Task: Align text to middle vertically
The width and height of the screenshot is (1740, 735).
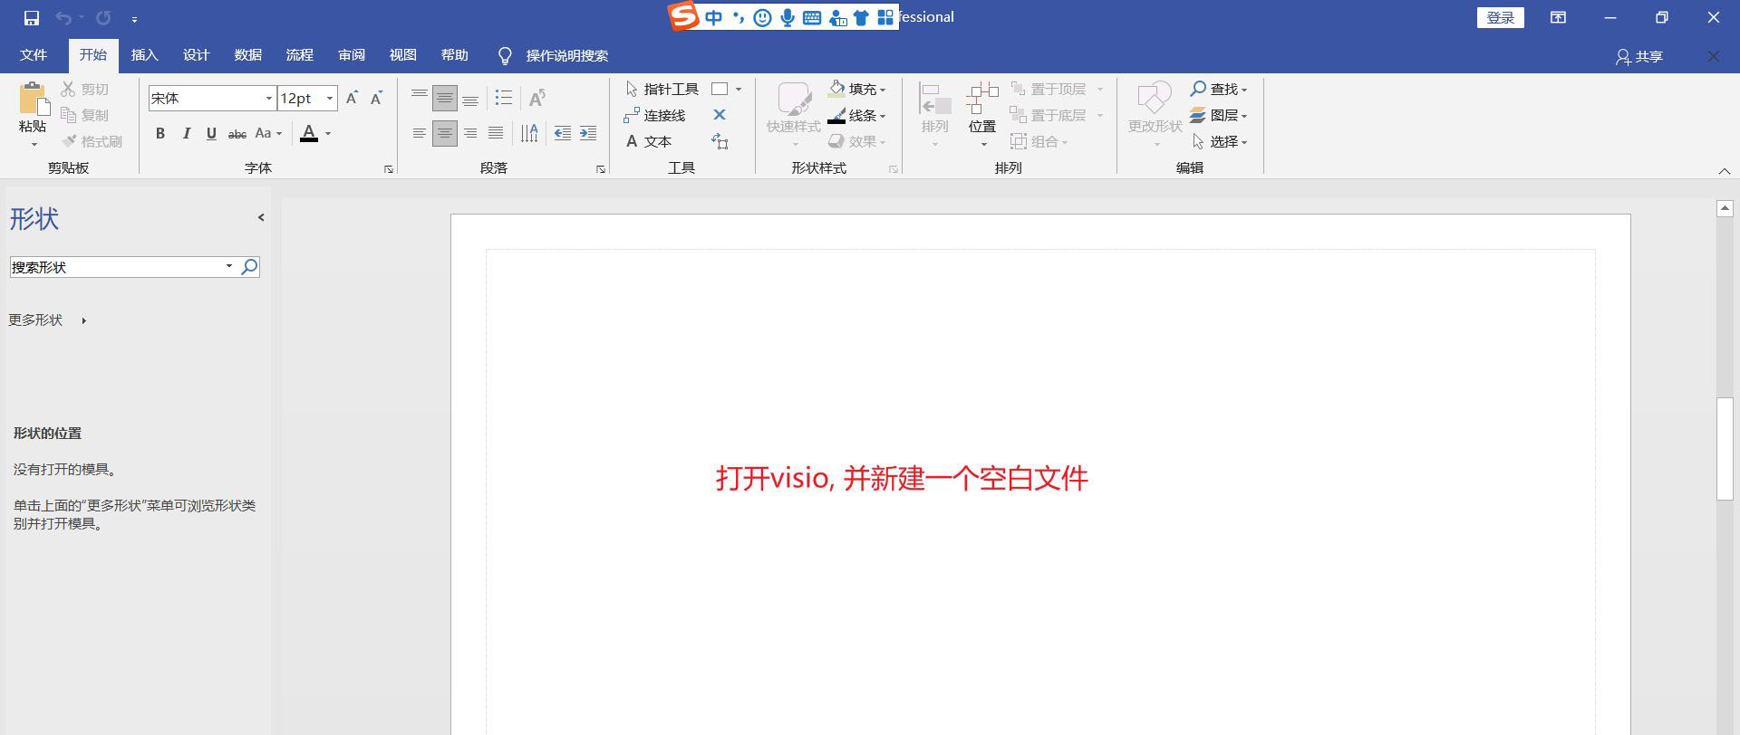Action: [x=445, y=98]
